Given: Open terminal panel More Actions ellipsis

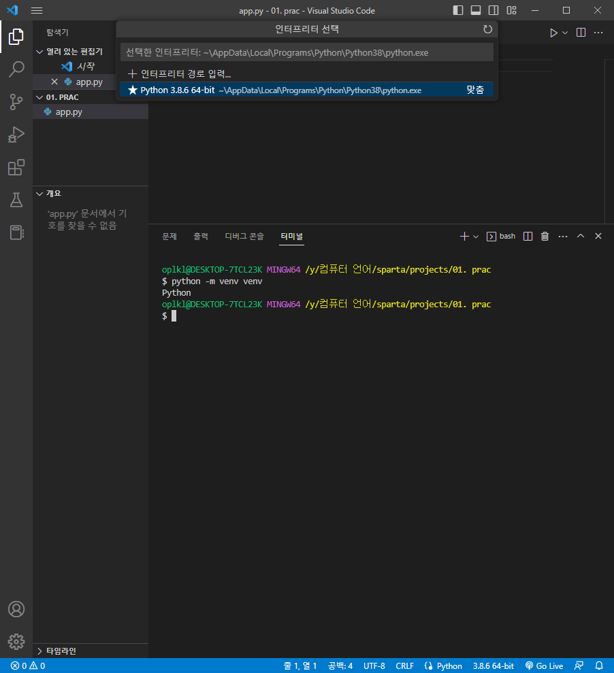Looking at the screenshot, I should point(563,236).
